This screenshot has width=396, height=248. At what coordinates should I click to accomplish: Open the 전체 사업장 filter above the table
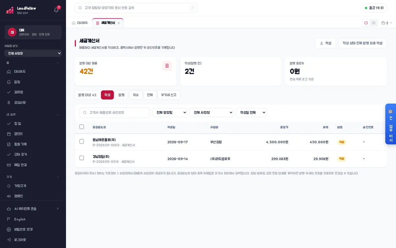pos(212,112)
